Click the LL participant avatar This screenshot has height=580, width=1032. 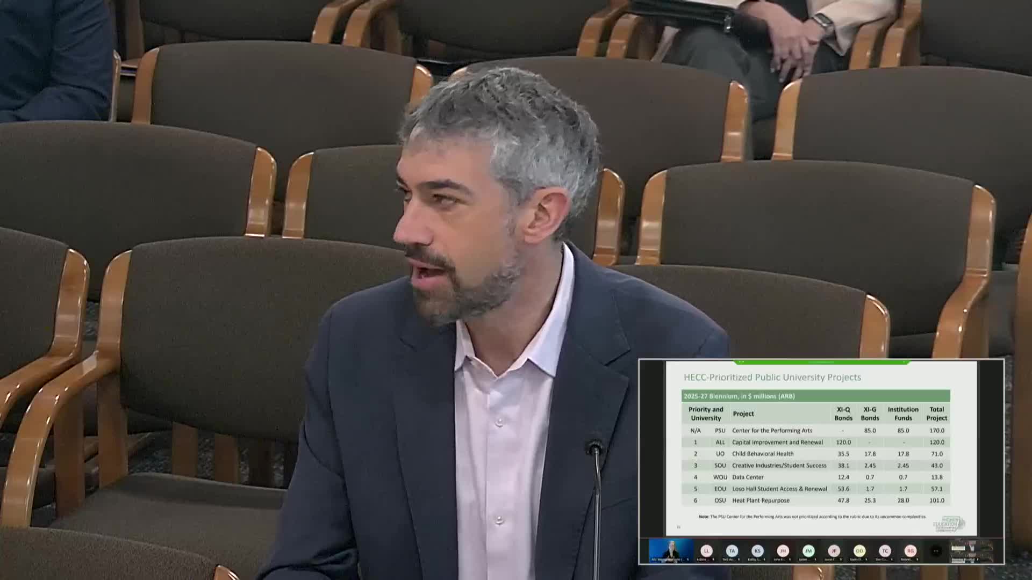click(706, 550)
